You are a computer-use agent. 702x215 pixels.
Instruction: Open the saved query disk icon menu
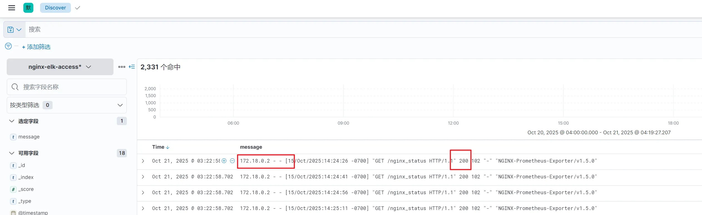click(x=14, y=29)
